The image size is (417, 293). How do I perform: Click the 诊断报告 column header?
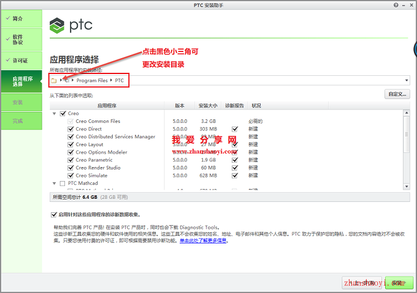(x=234, y=106)
